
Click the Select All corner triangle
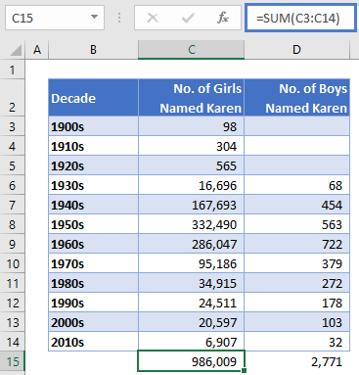click(x=16, y=50)
